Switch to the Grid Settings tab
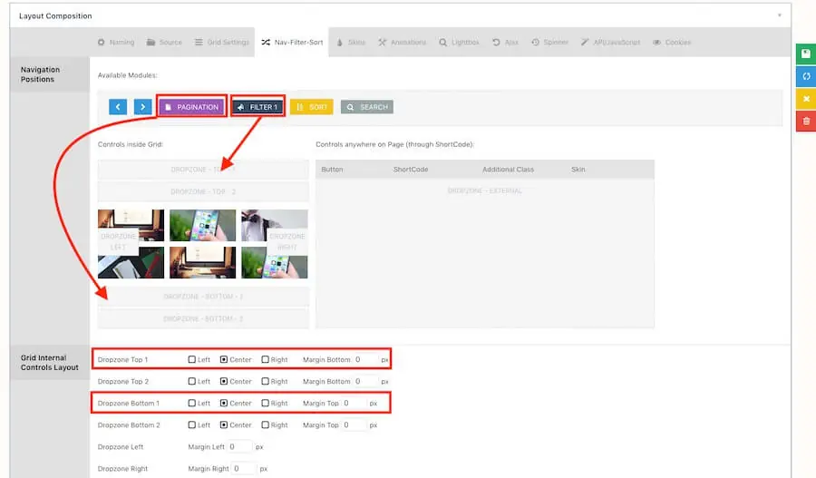 click(x=222, y=42)
